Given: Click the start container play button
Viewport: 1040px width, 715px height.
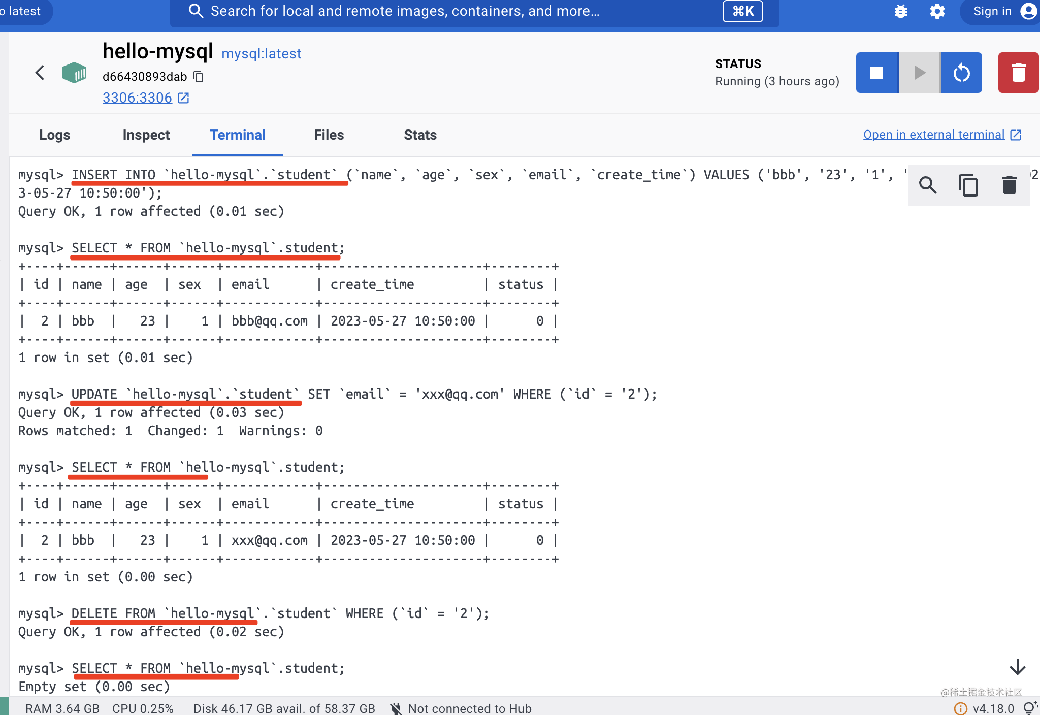Looking at the screenshot, I should click(919, 73).
